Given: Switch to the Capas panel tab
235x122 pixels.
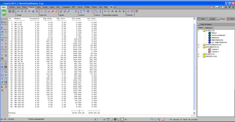Looking at the screenshot, I should tap(211, 19).
